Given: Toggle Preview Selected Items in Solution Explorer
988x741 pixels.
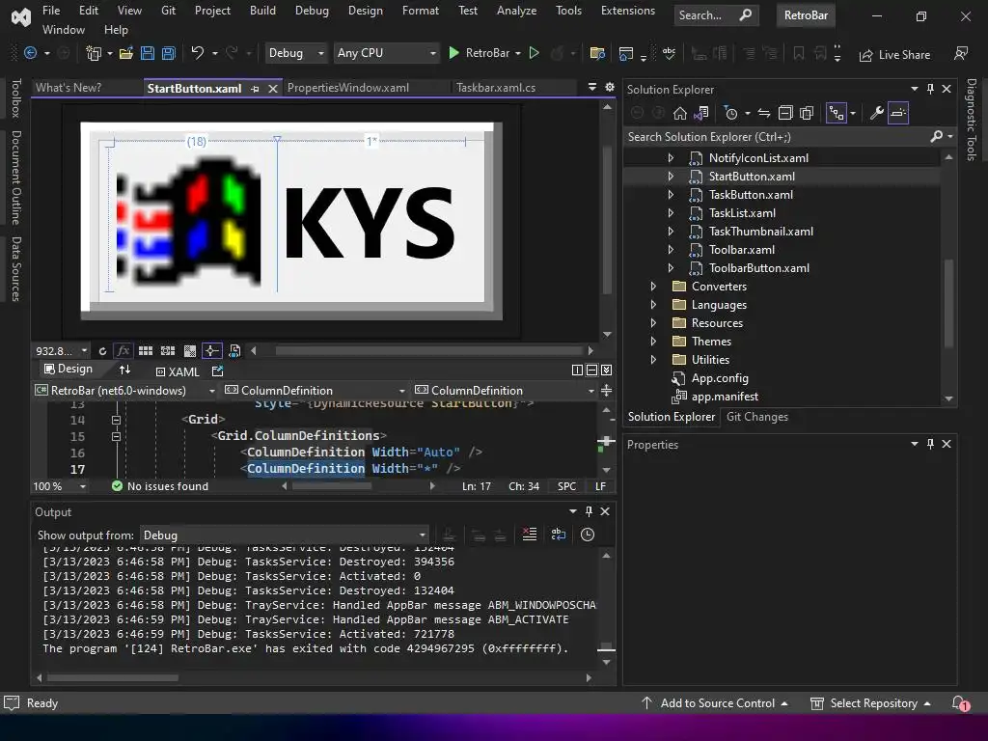Looking at the screenshot, I should pos(898,114).
